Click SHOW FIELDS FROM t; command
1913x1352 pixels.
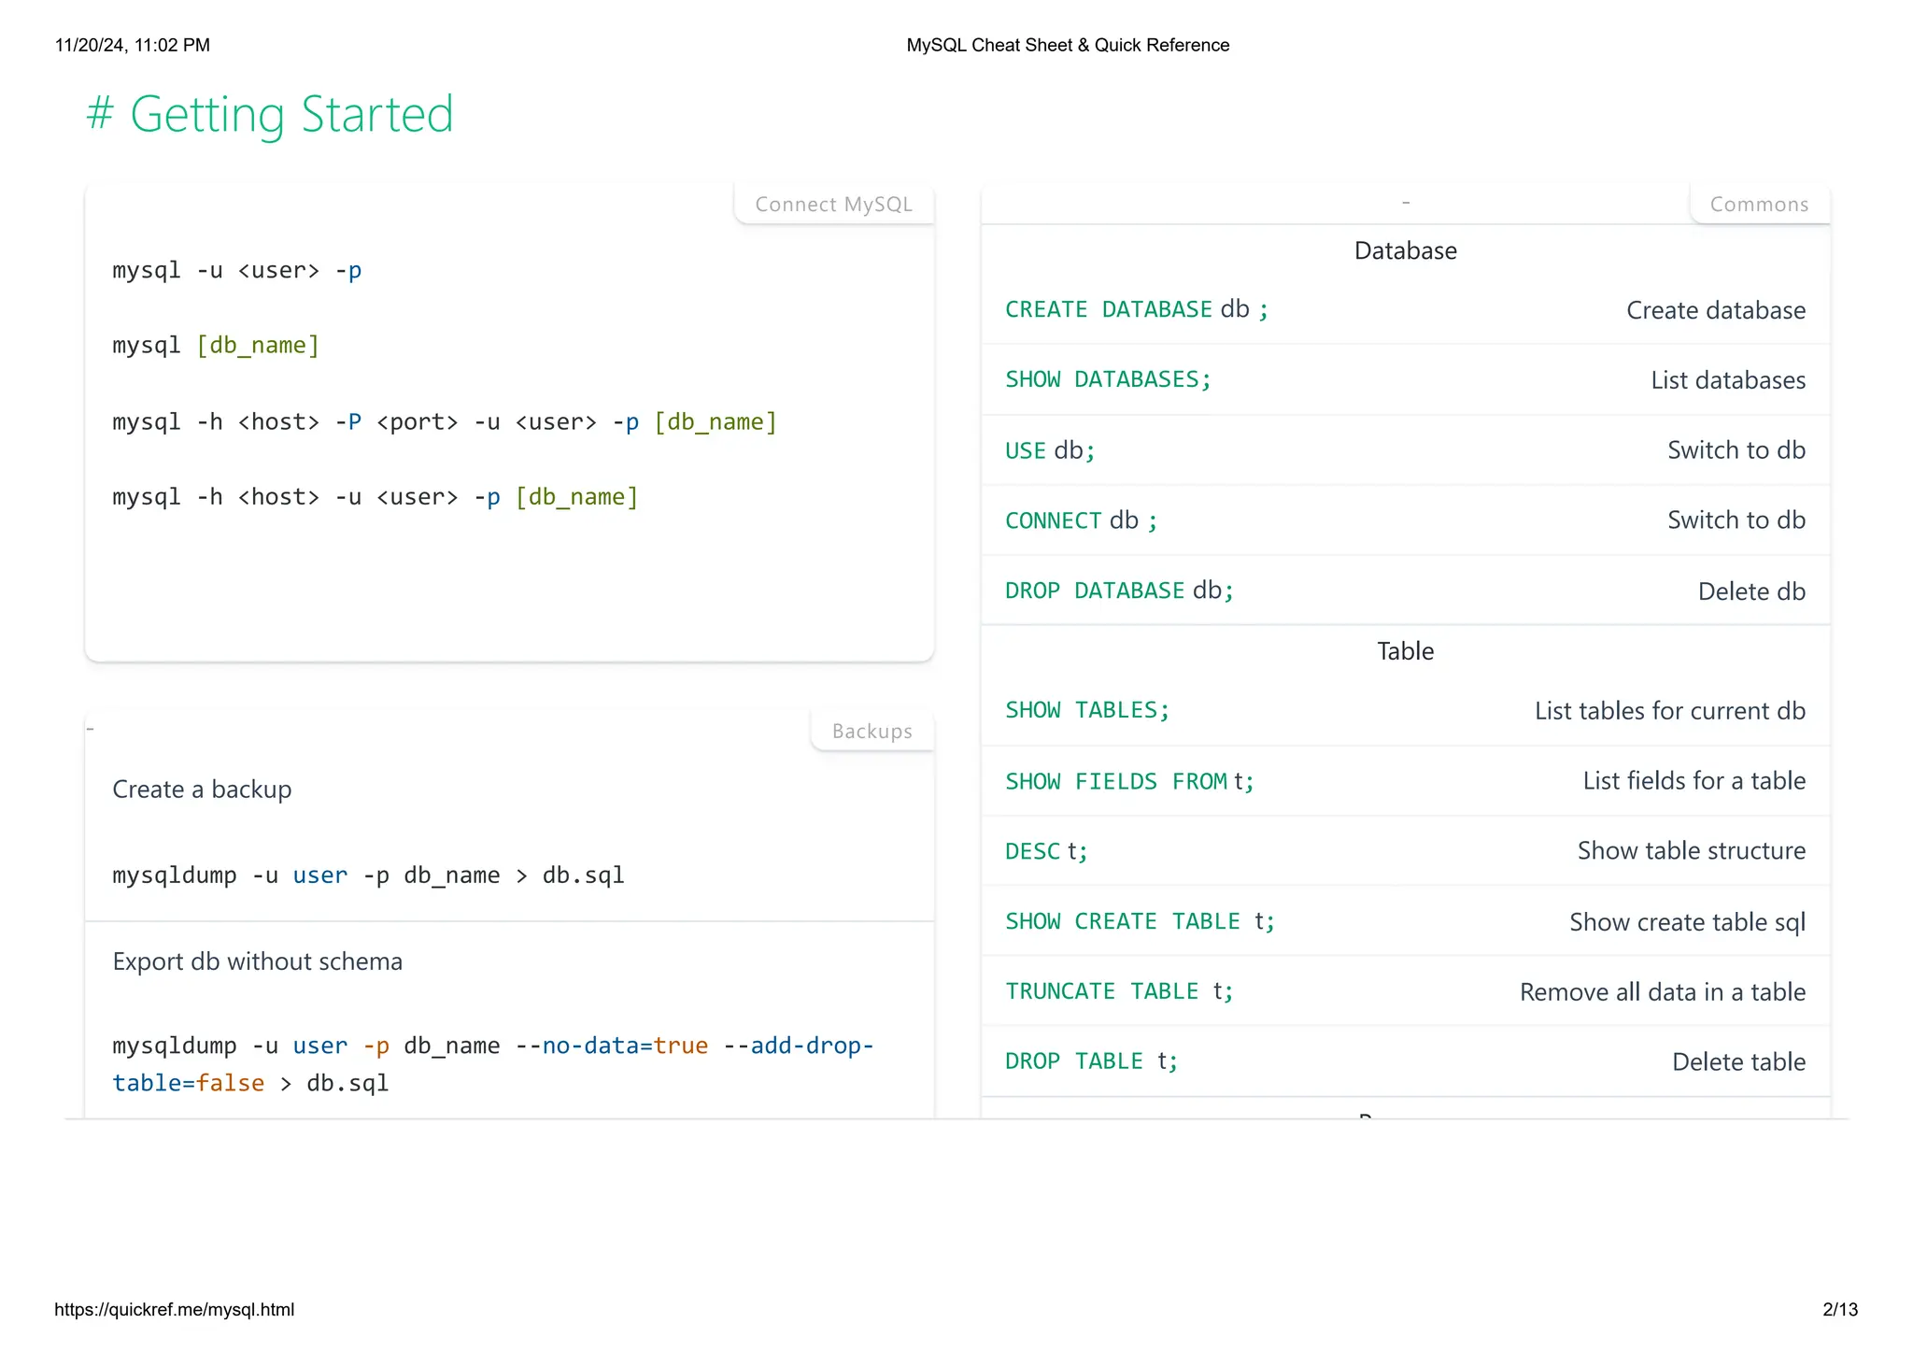pyautogui.click(x=1129, y=781)
